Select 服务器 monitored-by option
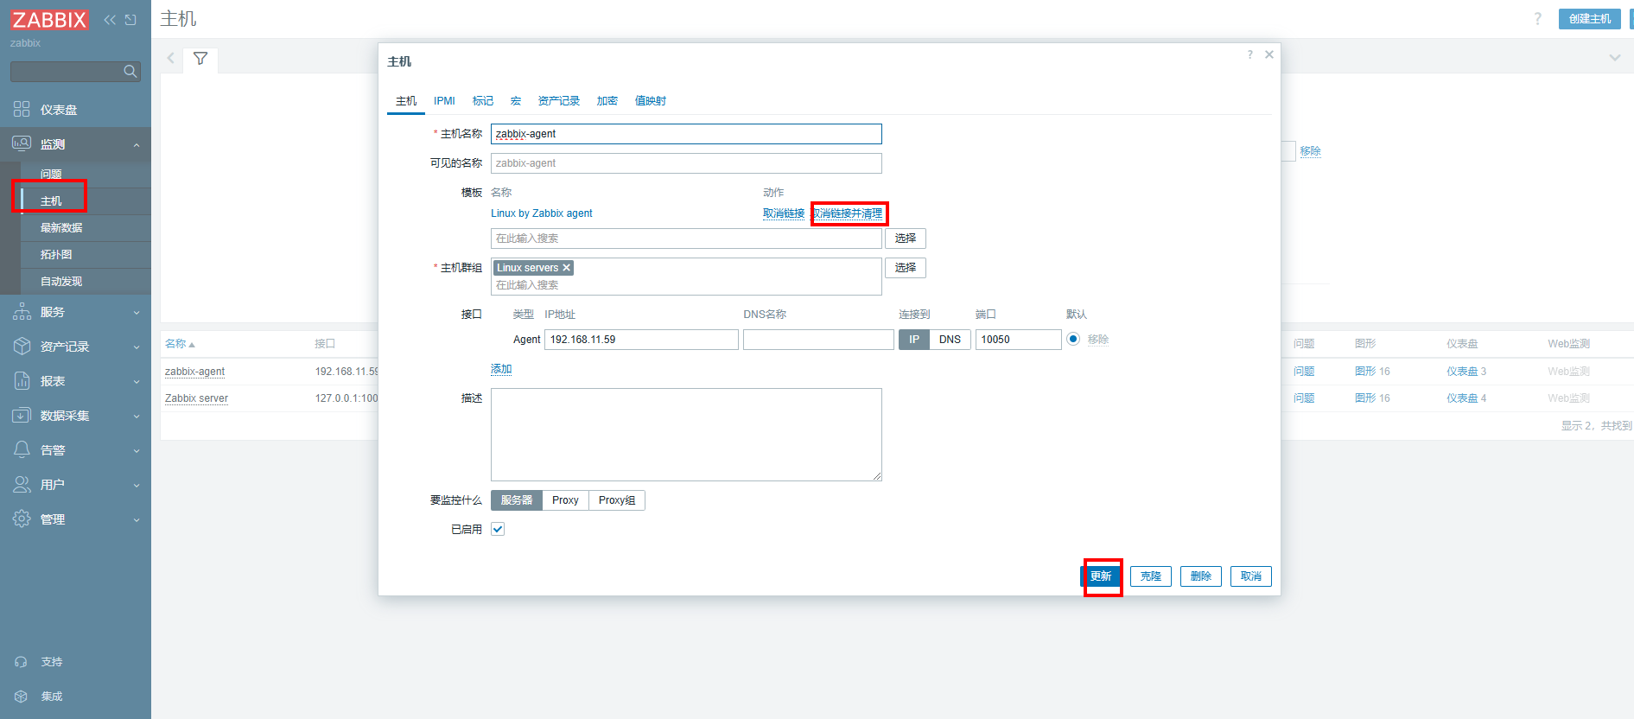 click(x=517, y=500)
